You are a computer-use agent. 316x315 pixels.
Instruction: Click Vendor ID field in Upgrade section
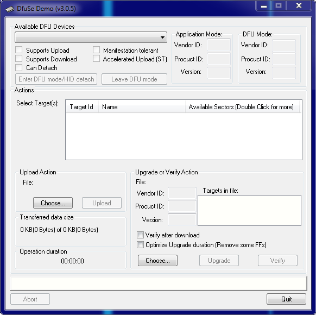(182, 193)
